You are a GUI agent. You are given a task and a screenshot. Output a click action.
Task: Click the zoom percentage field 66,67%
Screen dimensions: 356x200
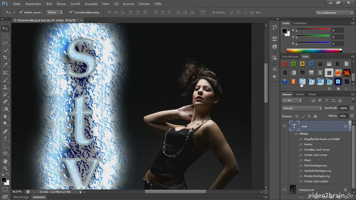tap(17, 192)
